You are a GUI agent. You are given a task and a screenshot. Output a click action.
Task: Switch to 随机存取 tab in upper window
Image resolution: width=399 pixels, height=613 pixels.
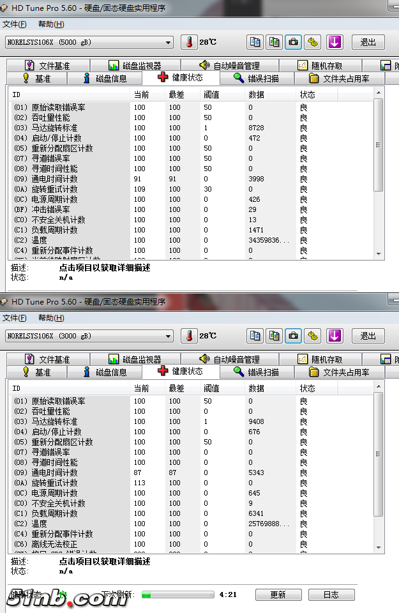320,65
